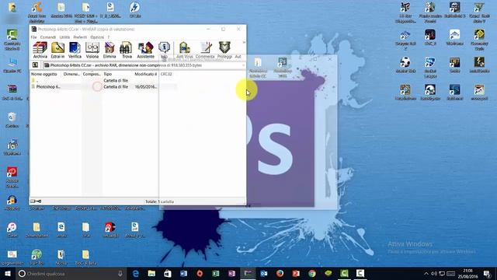Open the Action Center notification icon
497x280 pixels.
[x=487, y=273]
